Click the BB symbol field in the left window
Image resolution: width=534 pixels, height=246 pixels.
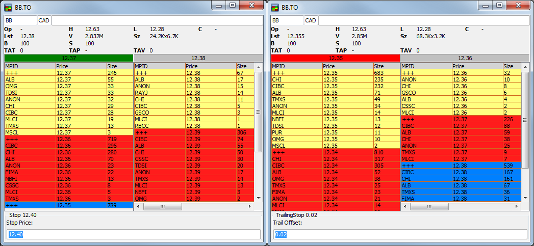[x=20, y=20]
